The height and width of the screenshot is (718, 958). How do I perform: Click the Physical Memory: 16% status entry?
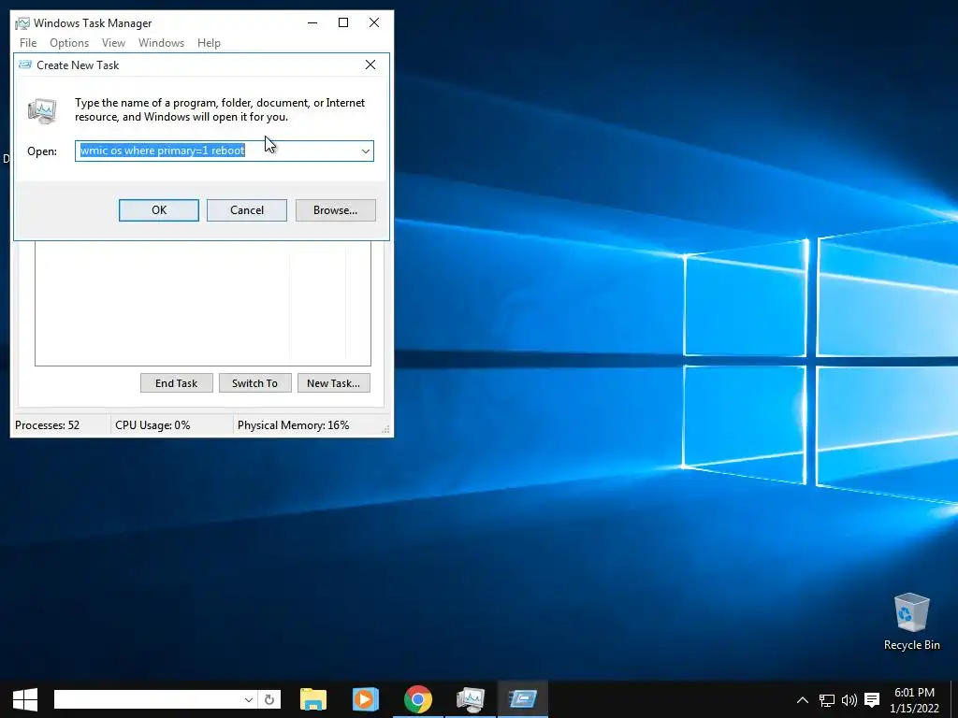click(293, 425)
